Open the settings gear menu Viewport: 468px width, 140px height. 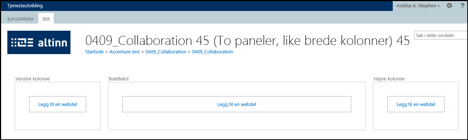(449, 6)
